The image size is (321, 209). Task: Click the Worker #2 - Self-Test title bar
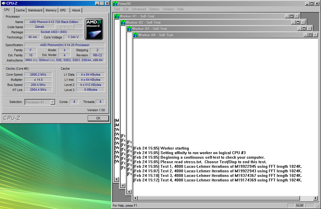(213, 22)
